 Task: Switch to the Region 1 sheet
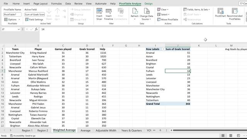[x=27, y=131]
